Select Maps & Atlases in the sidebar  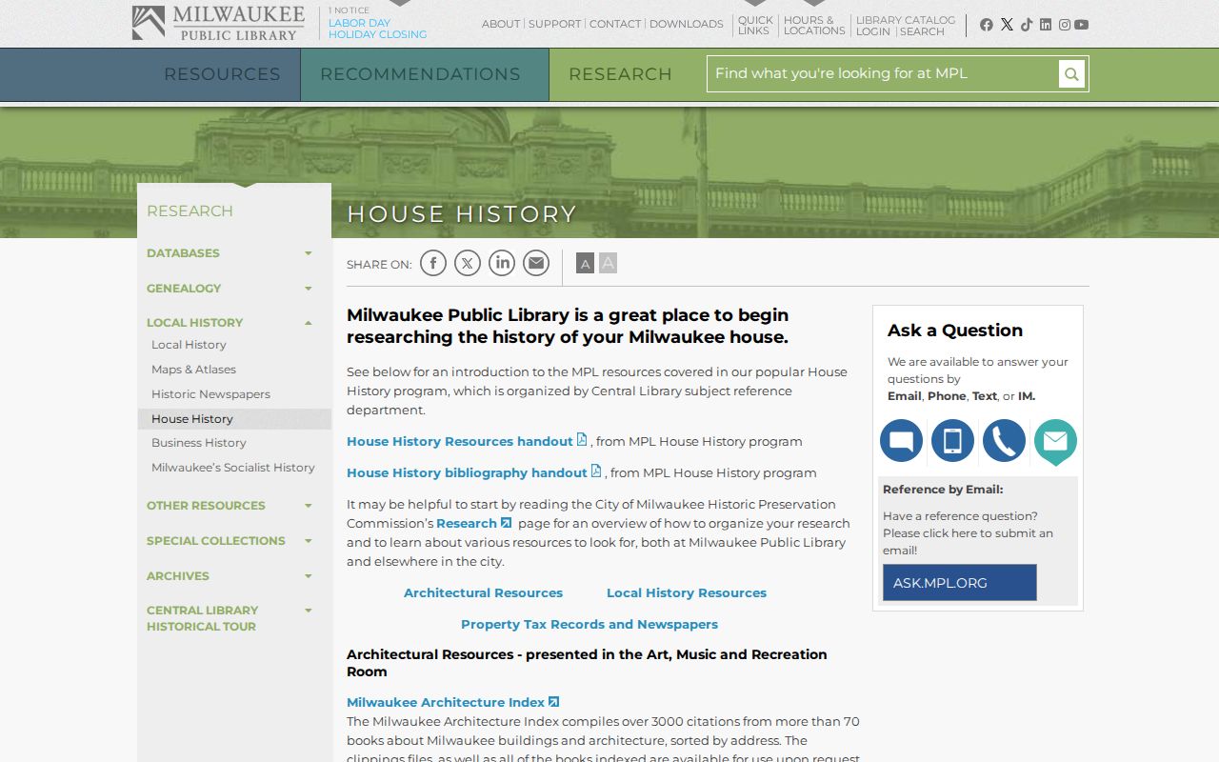point(193,370)
